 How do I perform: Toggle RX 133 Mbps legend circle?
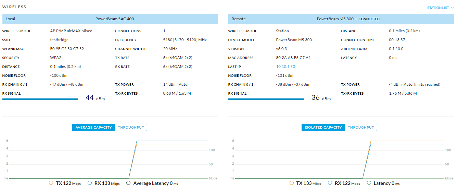pyautogui.click(x=90, y=183)
